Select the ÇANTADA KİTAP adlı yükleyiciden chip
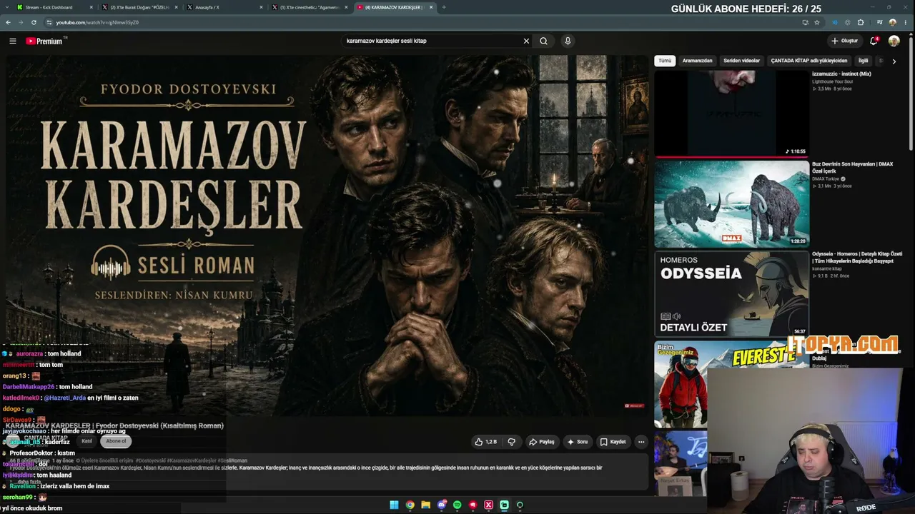This screenshot has height=514, width=915. [x=808, y=61]
